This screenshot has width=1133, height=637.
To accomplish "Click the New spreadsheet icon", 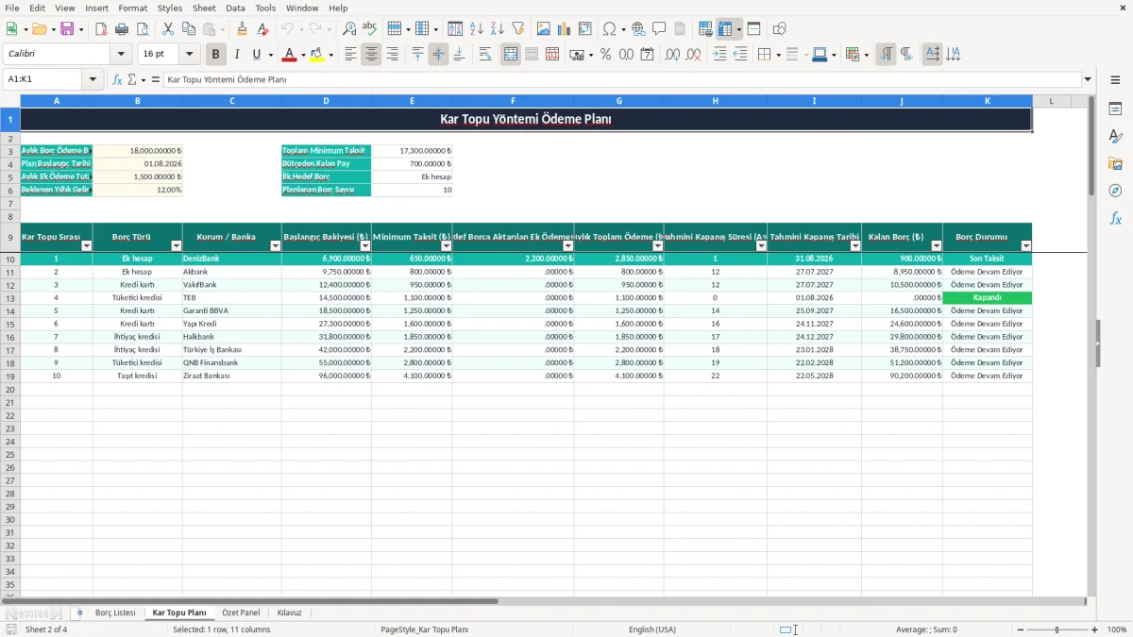I will coord(11,29).
